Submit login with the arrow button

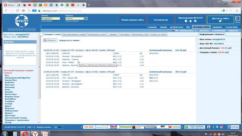[86, 19]
